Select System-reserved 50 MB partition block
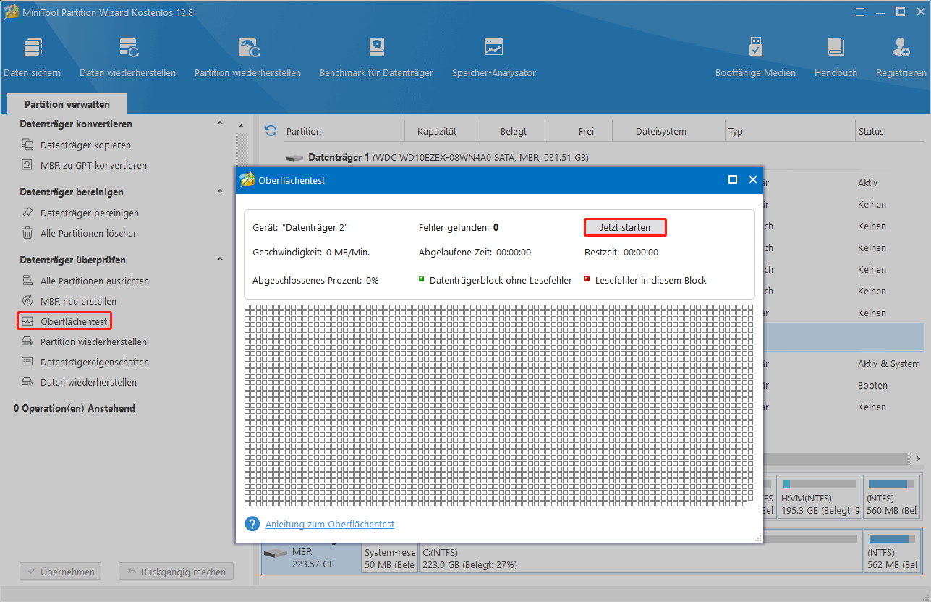931x602 pixels. point(389,559)
